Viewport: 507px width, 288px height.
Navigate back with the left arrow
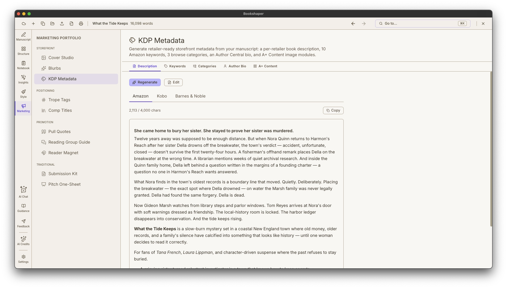pos(353,24)
